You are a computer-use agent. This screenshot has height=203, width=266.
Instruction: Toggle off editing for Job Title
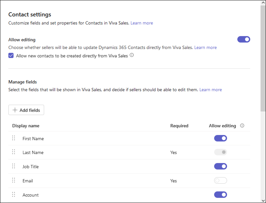pyautogui.click(x=221, y=167)
